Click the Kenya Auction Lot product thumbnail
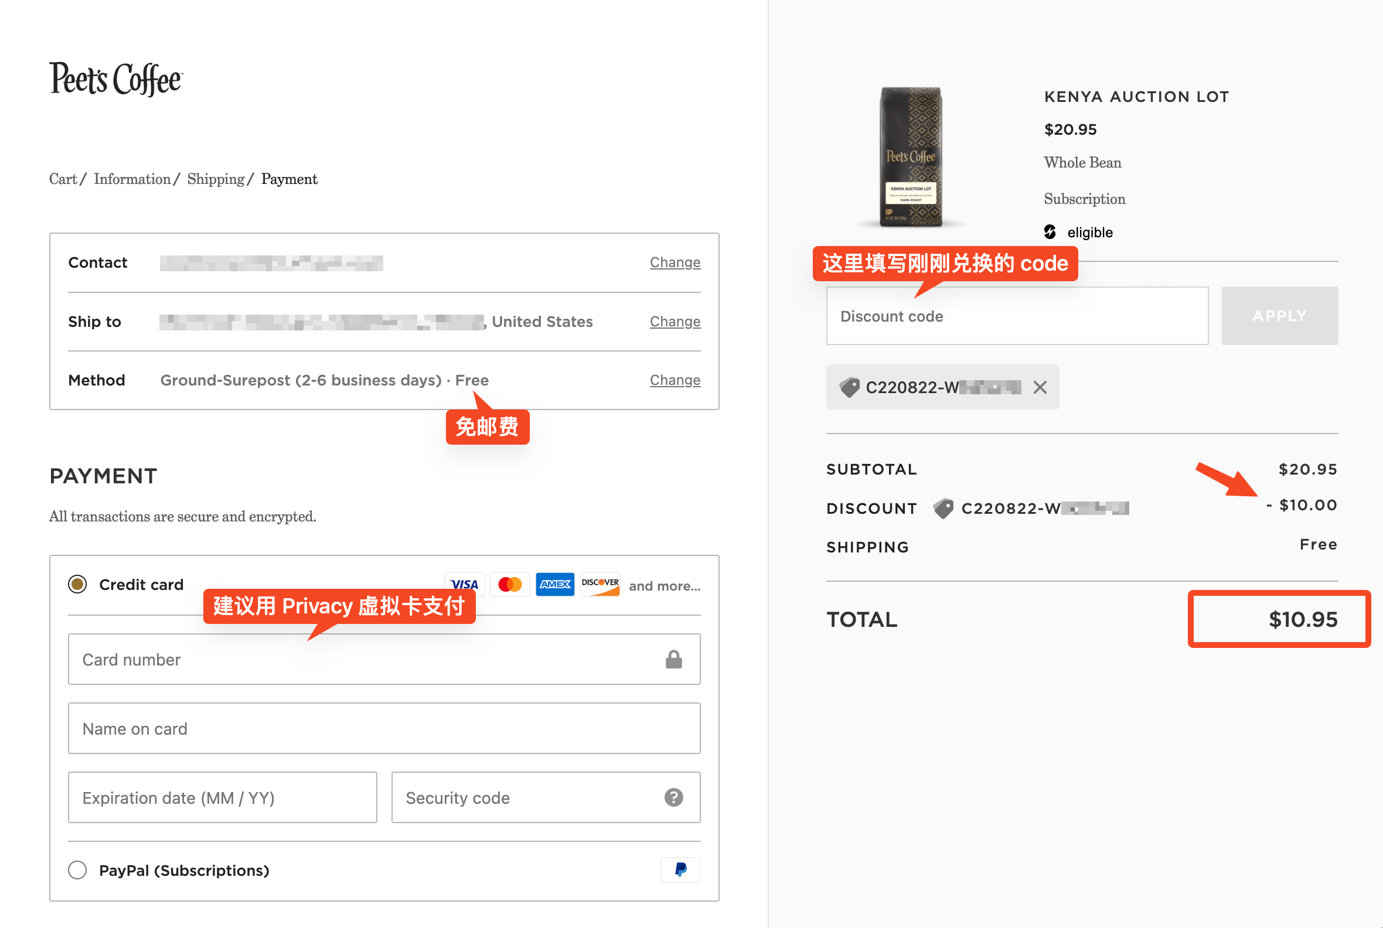Image resolution: width=1383 pixels, height=928 pixels. point(911,157)
